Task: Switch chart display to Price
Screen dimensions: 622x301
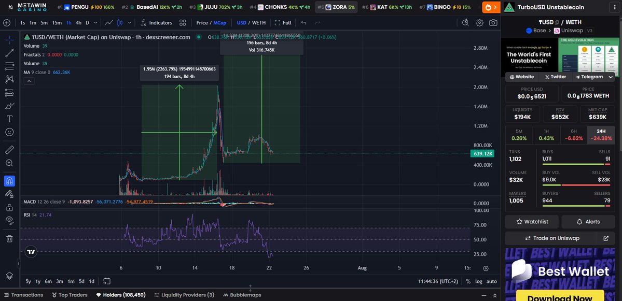Action: [202, 23]
